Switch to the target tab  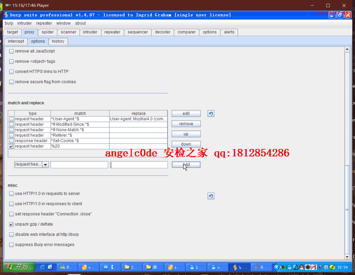[13, 32]
